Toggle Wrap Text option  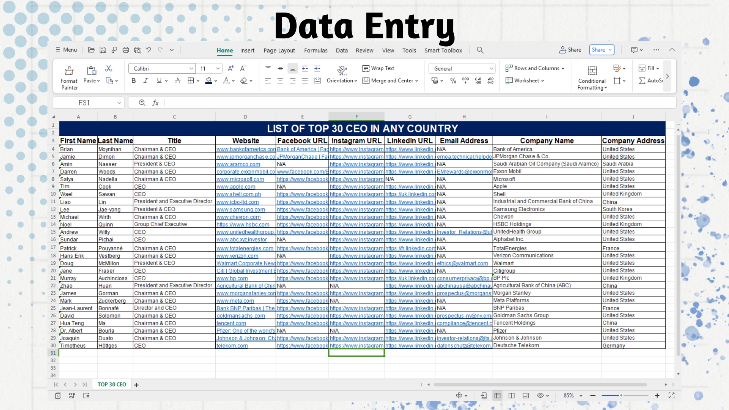pyautogui.click(x=378, y=69)
